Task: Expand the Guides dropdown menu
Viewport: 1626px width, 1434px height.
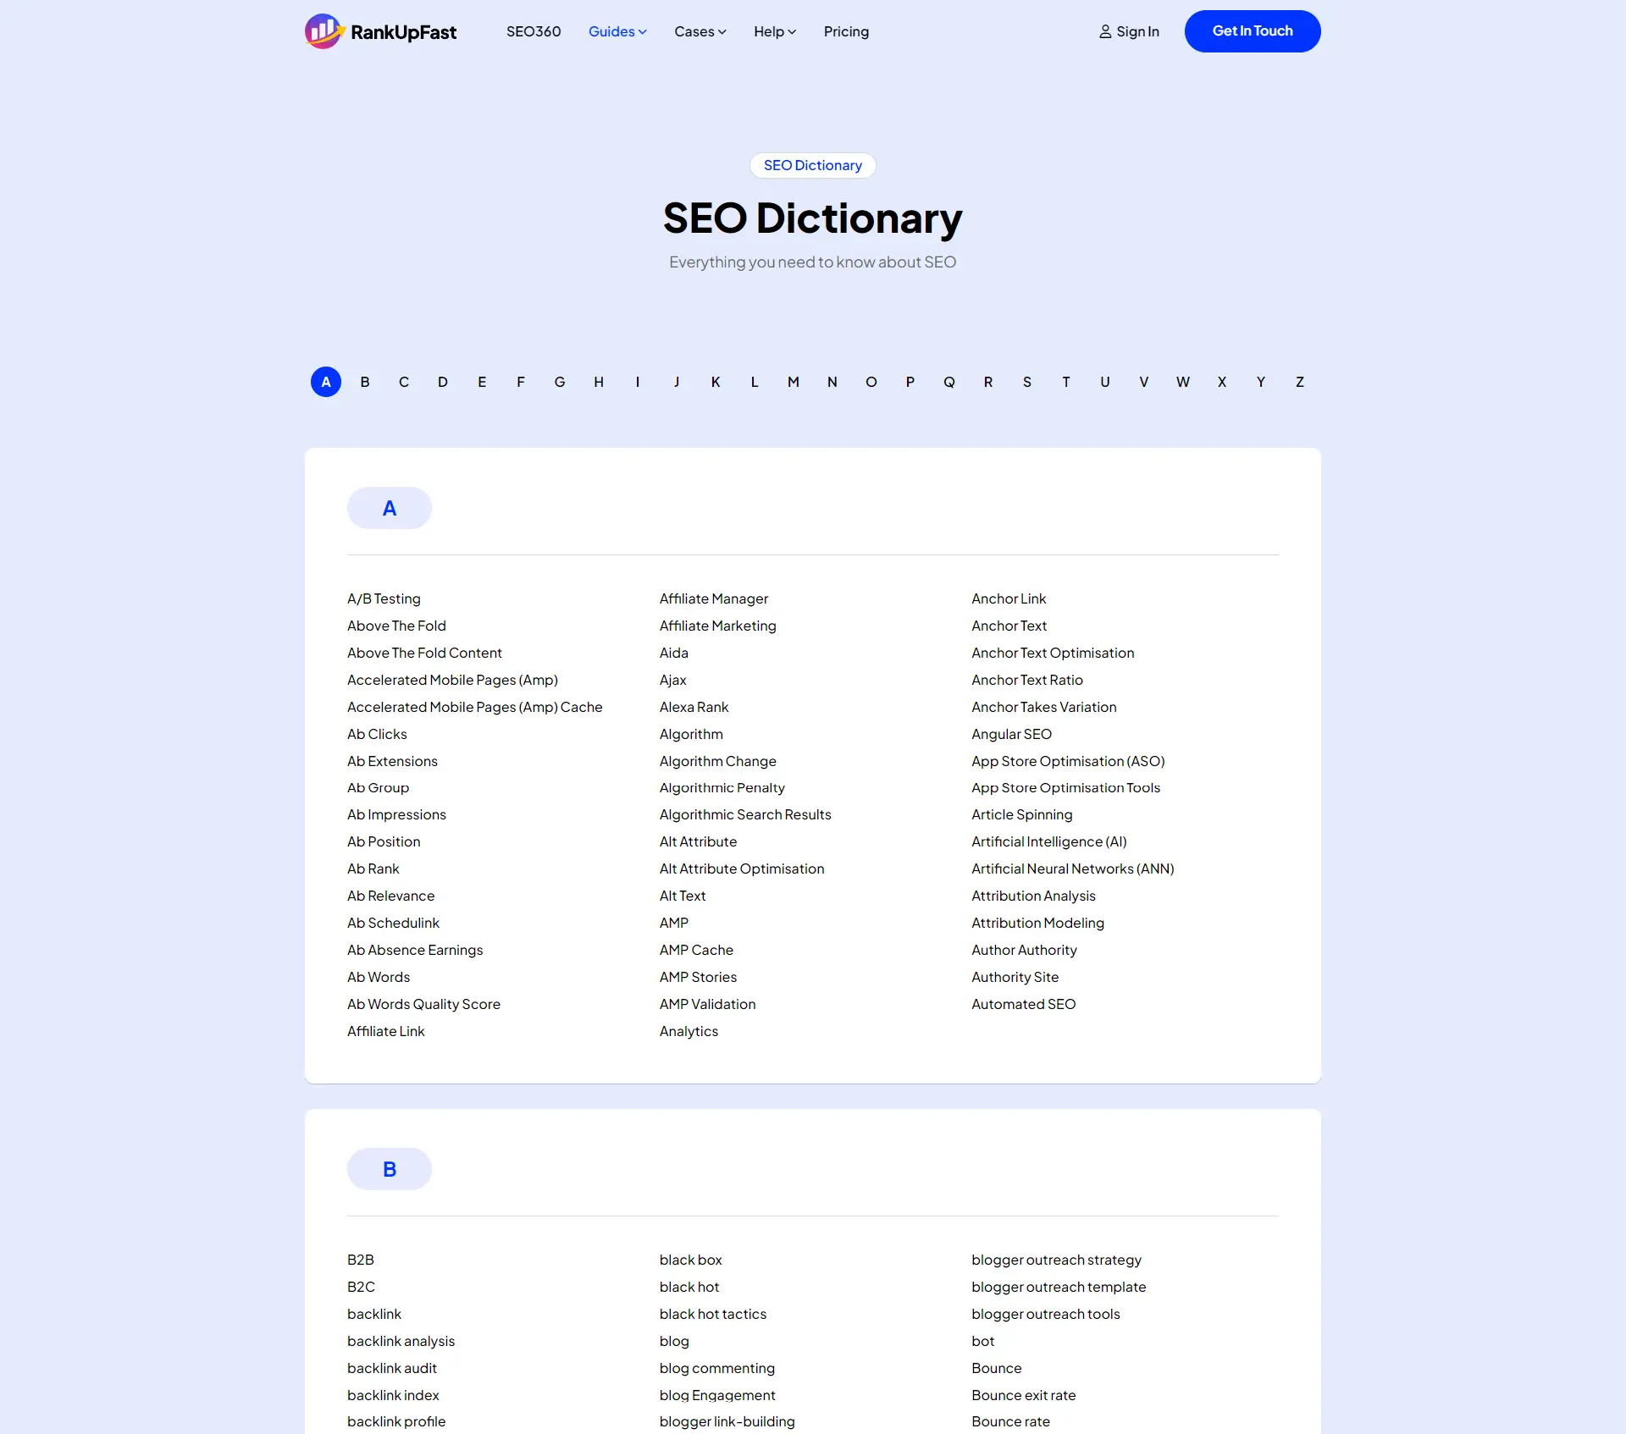Action: click(x=617, y=30)
